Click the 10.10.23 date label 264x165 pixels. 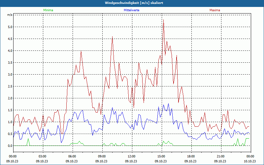250,161
